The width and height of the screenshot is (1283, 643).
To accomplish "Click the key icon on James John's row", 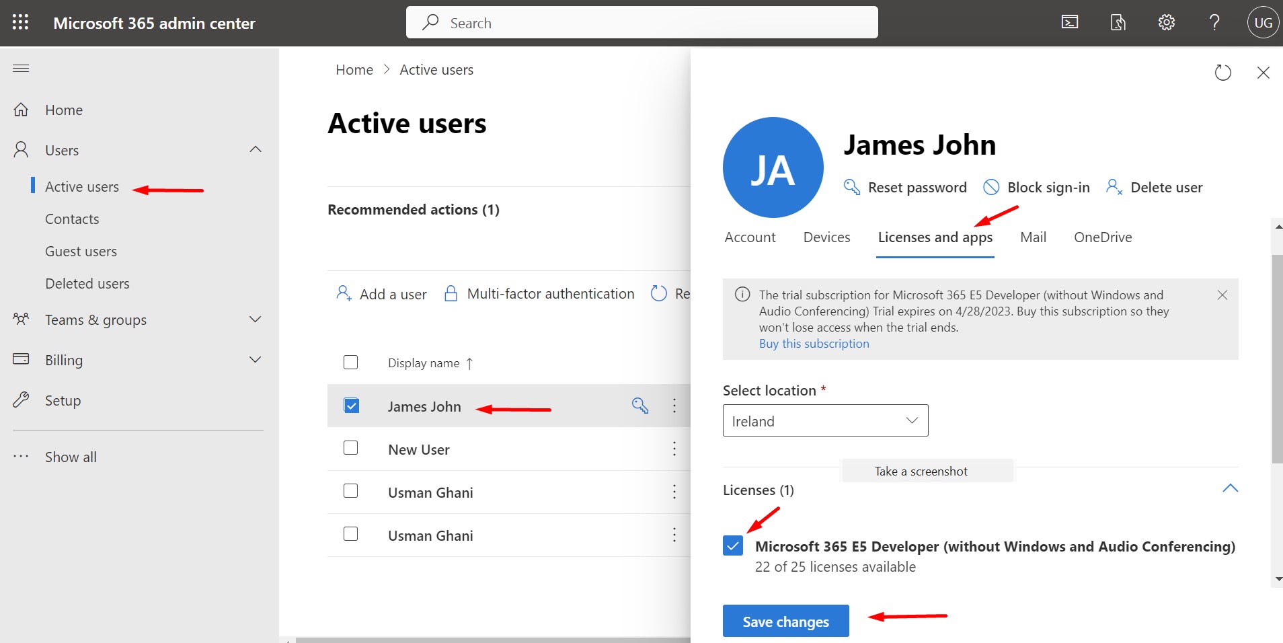I will (x=641, y=406).
